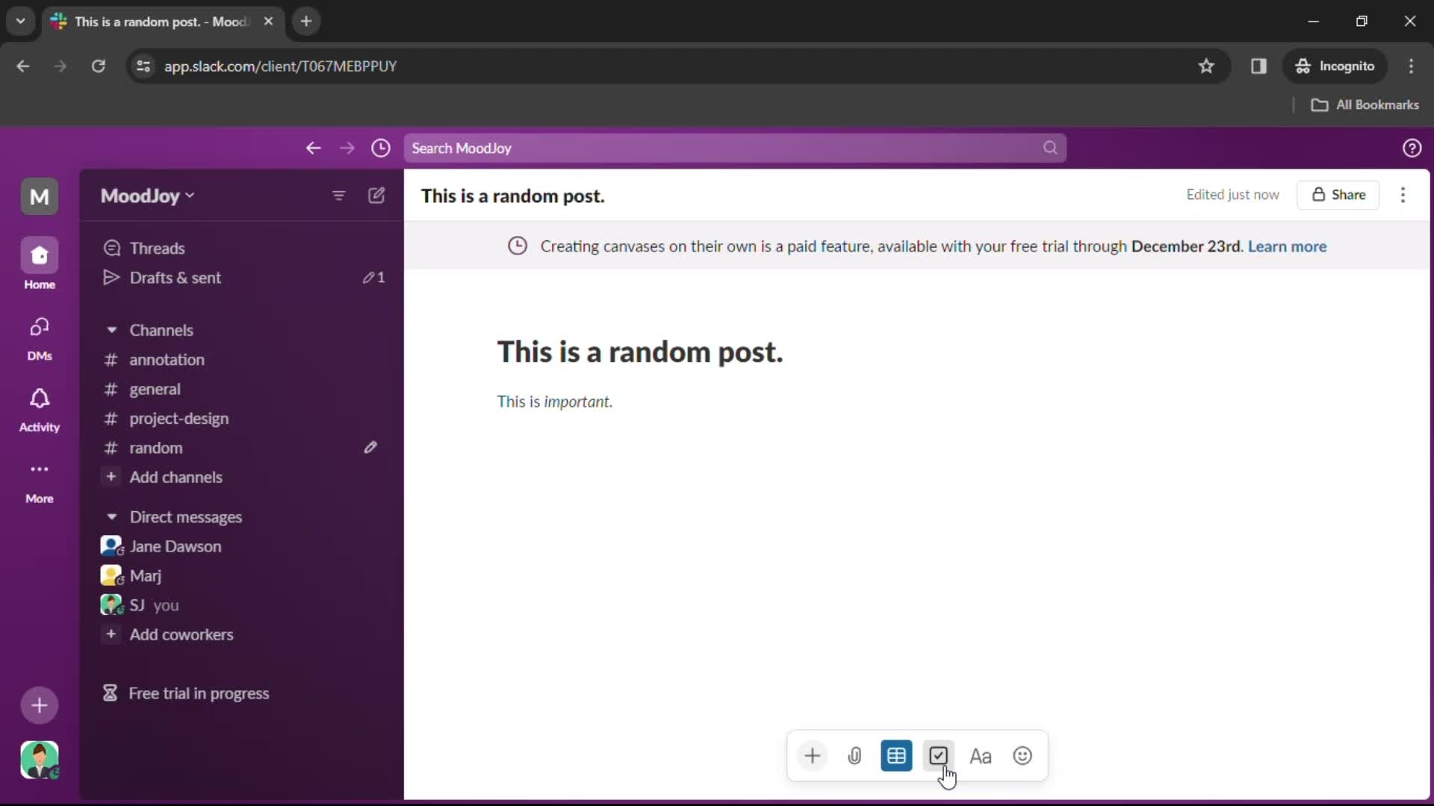
Task: Expand the Direct messages section
Action: pyautogui.click(x=112, y=516)
